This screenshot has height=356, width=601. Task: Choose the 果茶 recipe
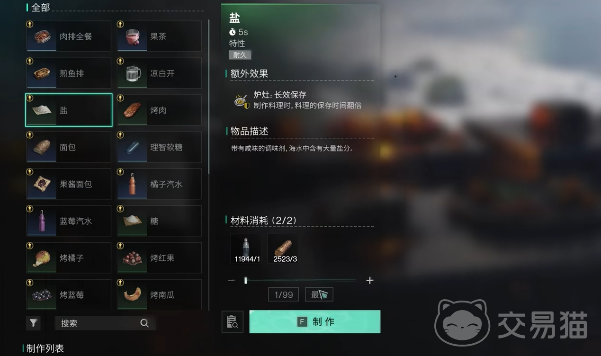coord(160,36)
